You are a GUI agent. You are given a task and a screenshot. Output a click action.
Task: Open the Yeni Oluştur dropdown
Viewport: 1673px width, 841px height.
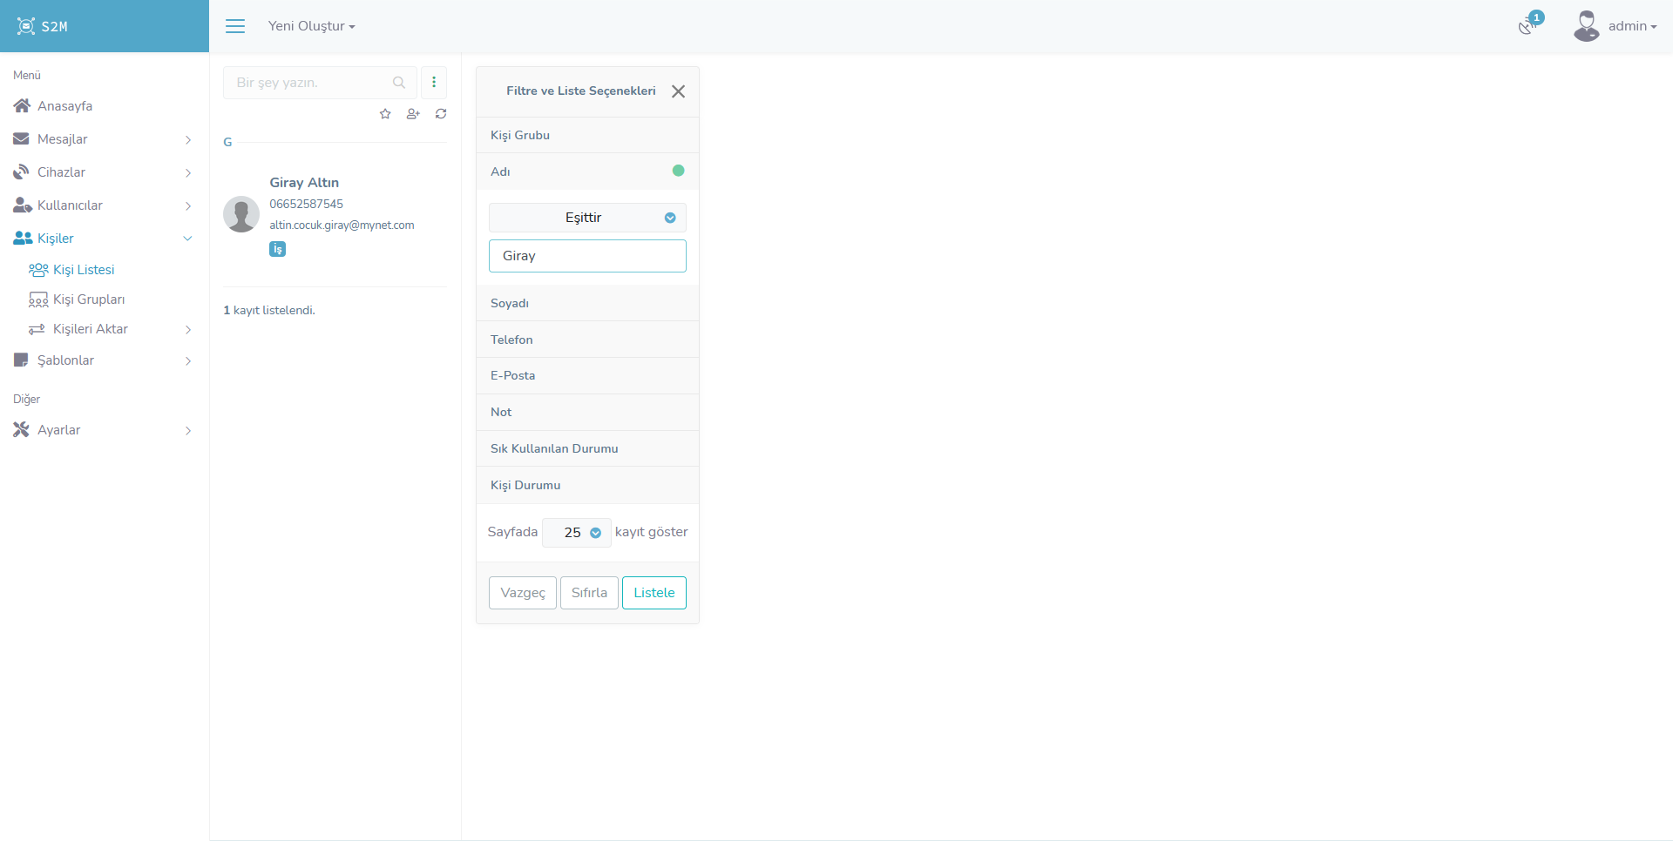tap(311, 26)
